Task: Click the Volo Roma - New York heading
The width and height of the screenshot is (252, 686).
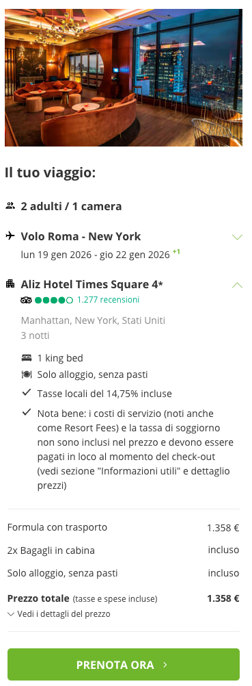Action: [81, 237]
